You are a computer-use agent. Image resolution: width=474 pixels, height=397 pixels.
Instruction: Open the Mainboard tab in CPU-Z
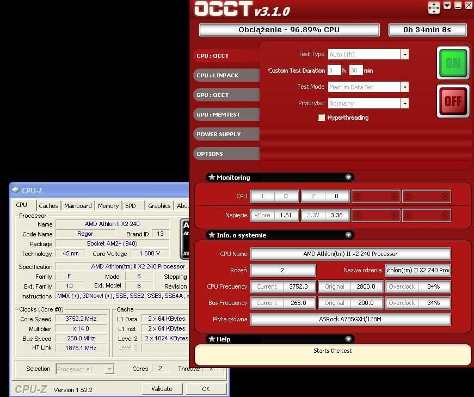[x=78, y=206]
